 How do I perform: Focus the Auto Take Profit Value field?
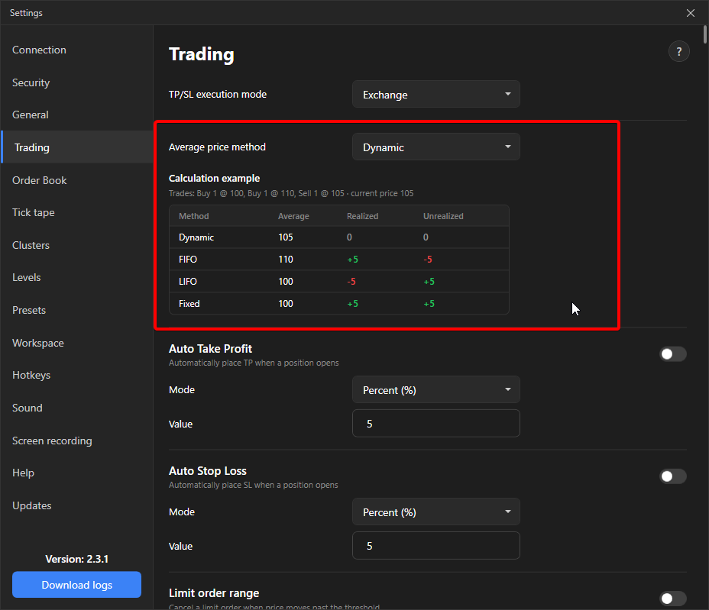point(436,424)
